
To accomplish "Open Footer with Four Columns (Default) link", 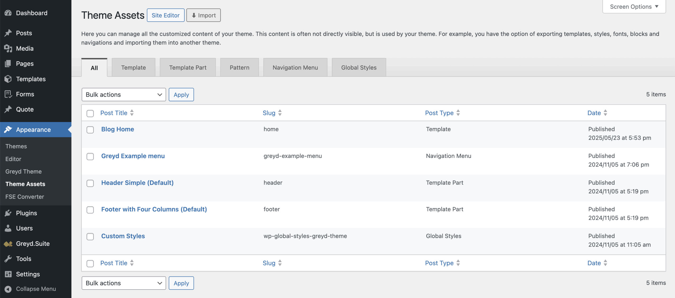I will (154, 209).
